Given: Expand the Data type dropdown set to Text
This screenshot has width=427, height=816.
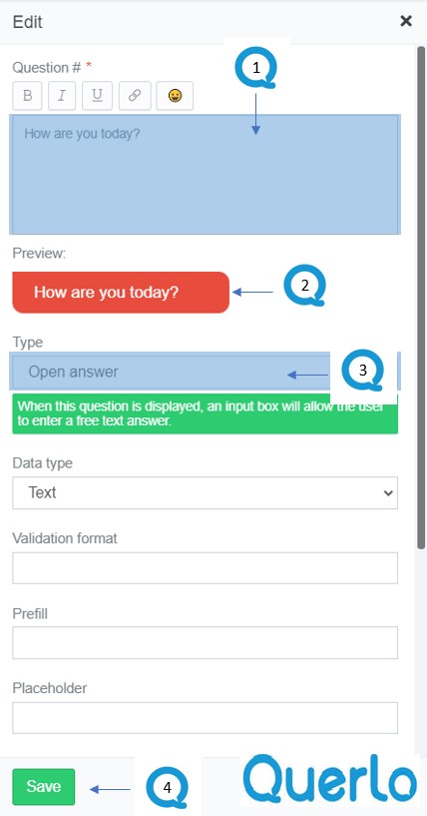Looking at the screenshot, I should tap(205, 492).
